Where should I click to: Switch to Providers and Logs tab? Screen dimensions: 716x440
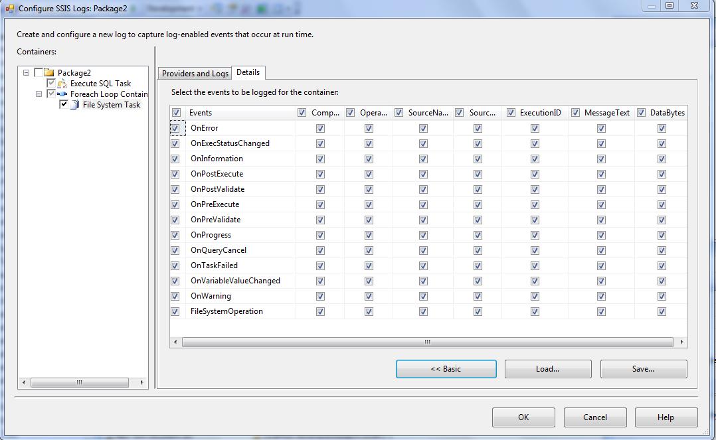point(195,74)
